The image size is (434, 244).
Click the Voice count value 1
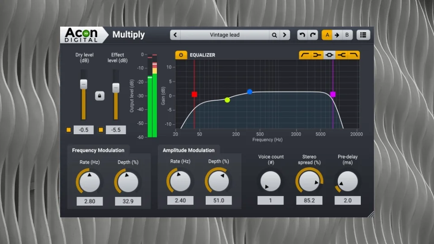[270, 200]
